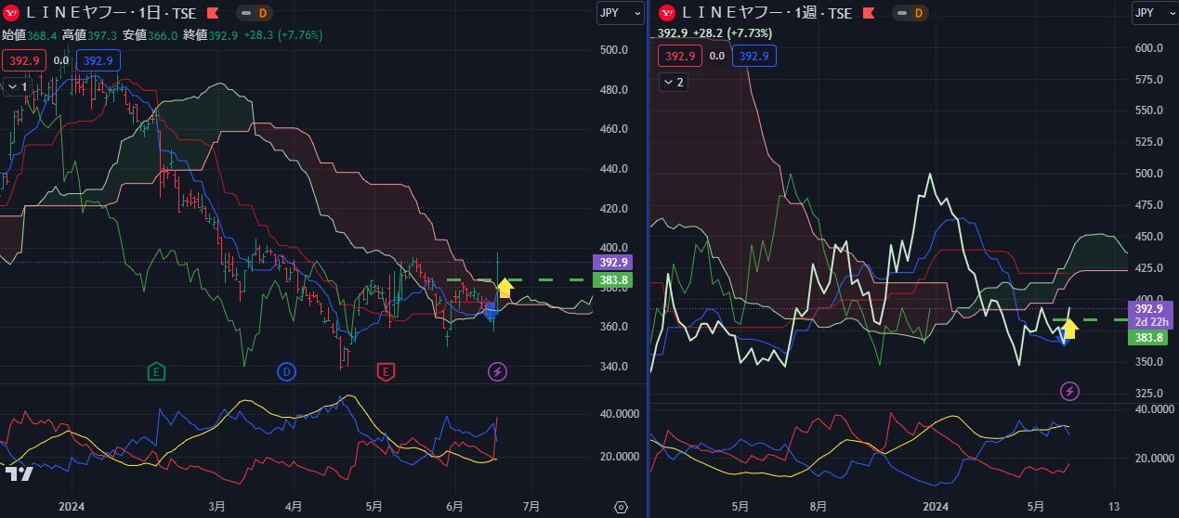1179x518 pixels.
Task: Click the +28.3 (+7.76%) change text
Action: tap(284, 34)
